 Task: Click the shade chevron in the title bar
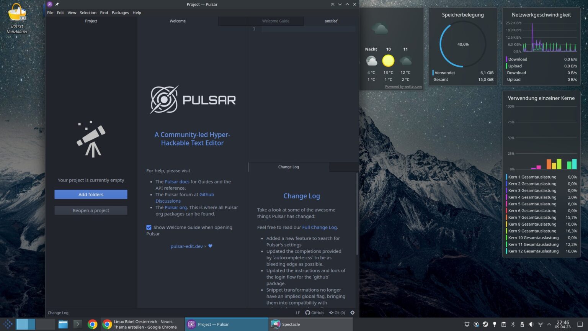click(340, 4)
